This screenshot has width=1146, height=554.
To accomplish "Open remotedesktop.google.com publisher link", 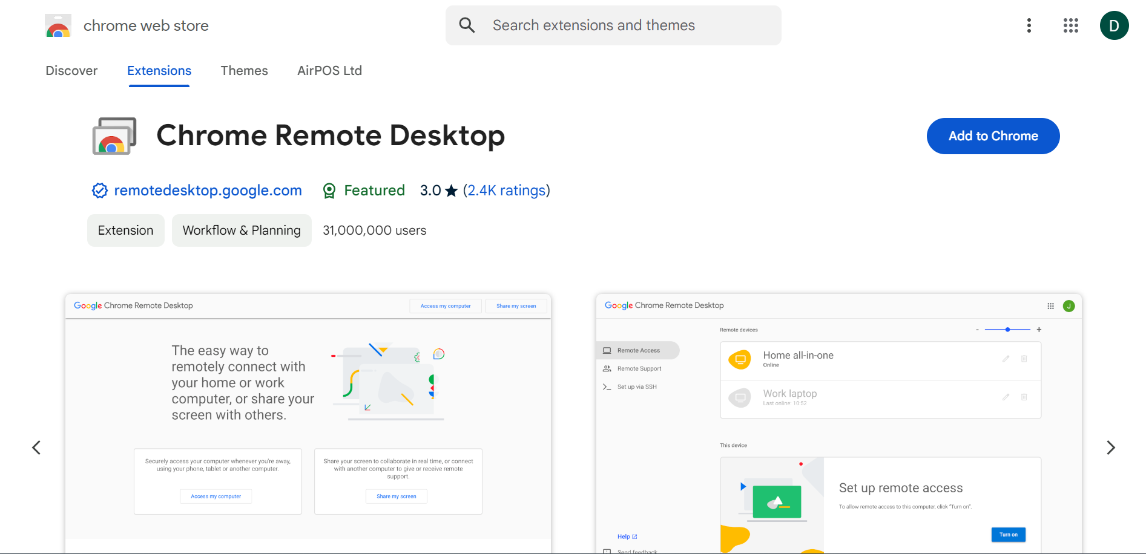I will [208, 191].
